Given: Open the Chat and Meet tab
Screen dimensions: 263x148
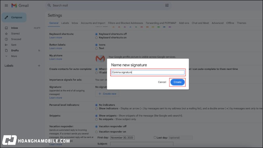Looking at the screenshot, I should click(200, 23).
